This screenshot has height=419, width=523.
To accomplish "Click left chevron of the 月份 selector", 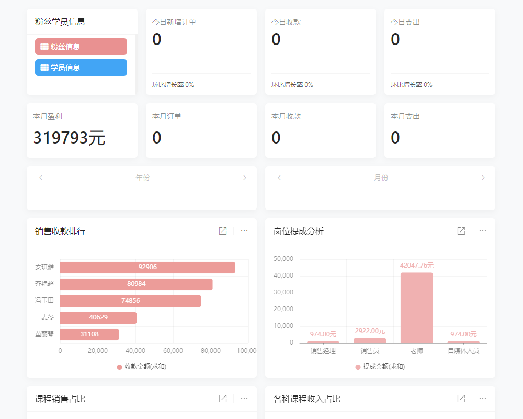I will 279,177.
